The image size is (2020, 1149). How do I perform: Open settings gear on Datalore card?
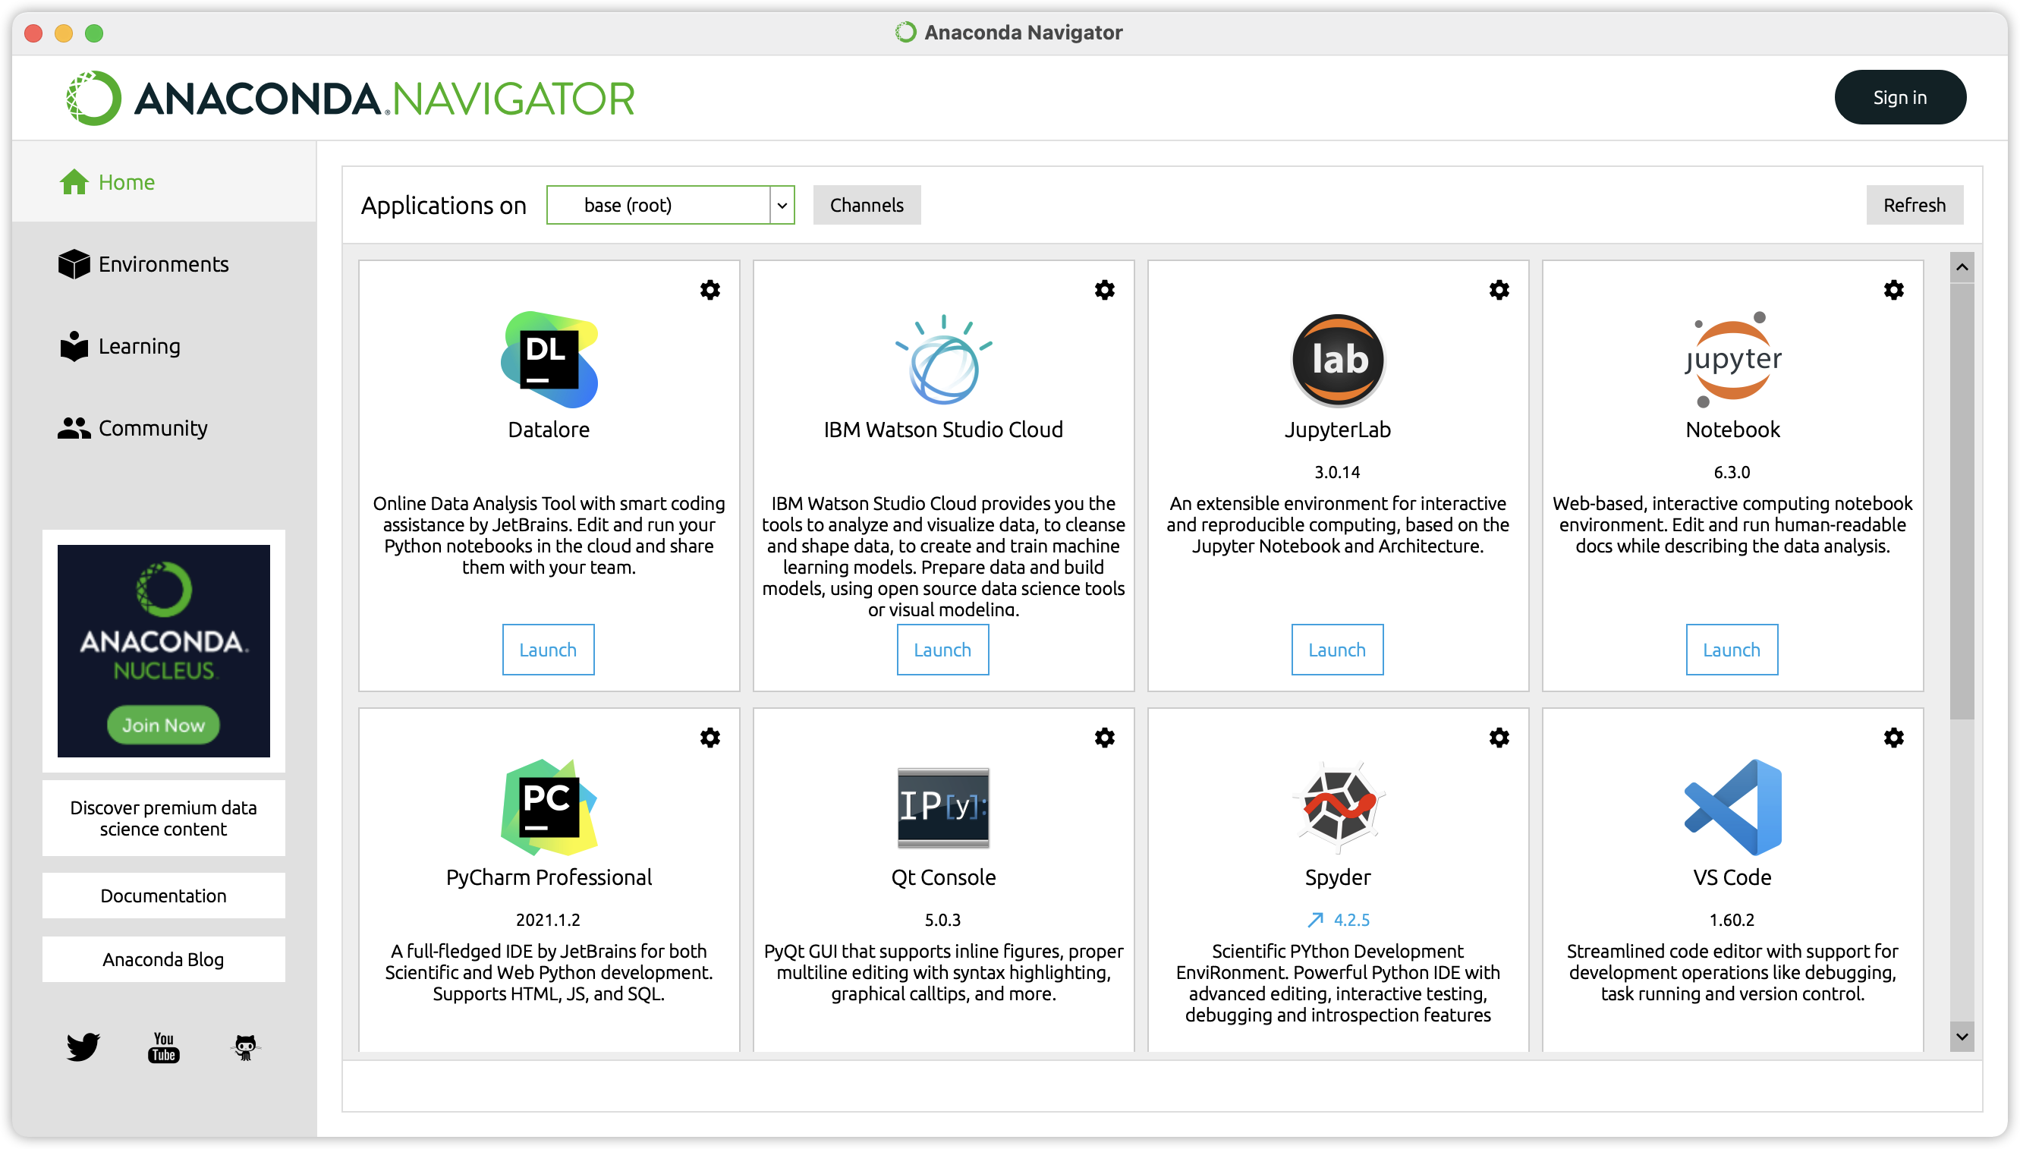click(710, 290)
